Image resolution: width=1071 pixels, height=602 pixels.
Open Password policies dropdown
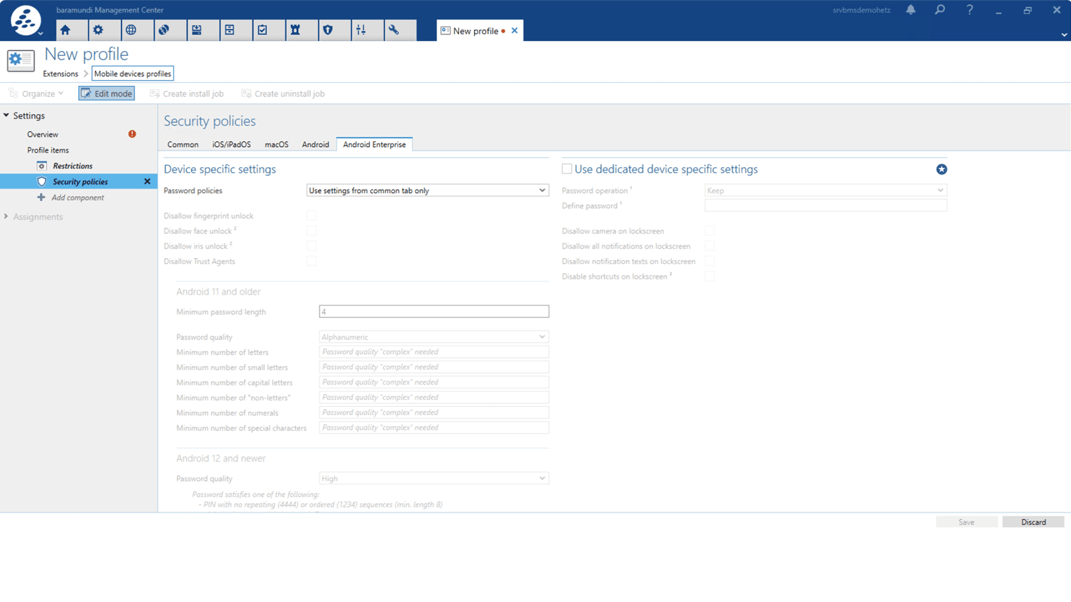(428, 191)
